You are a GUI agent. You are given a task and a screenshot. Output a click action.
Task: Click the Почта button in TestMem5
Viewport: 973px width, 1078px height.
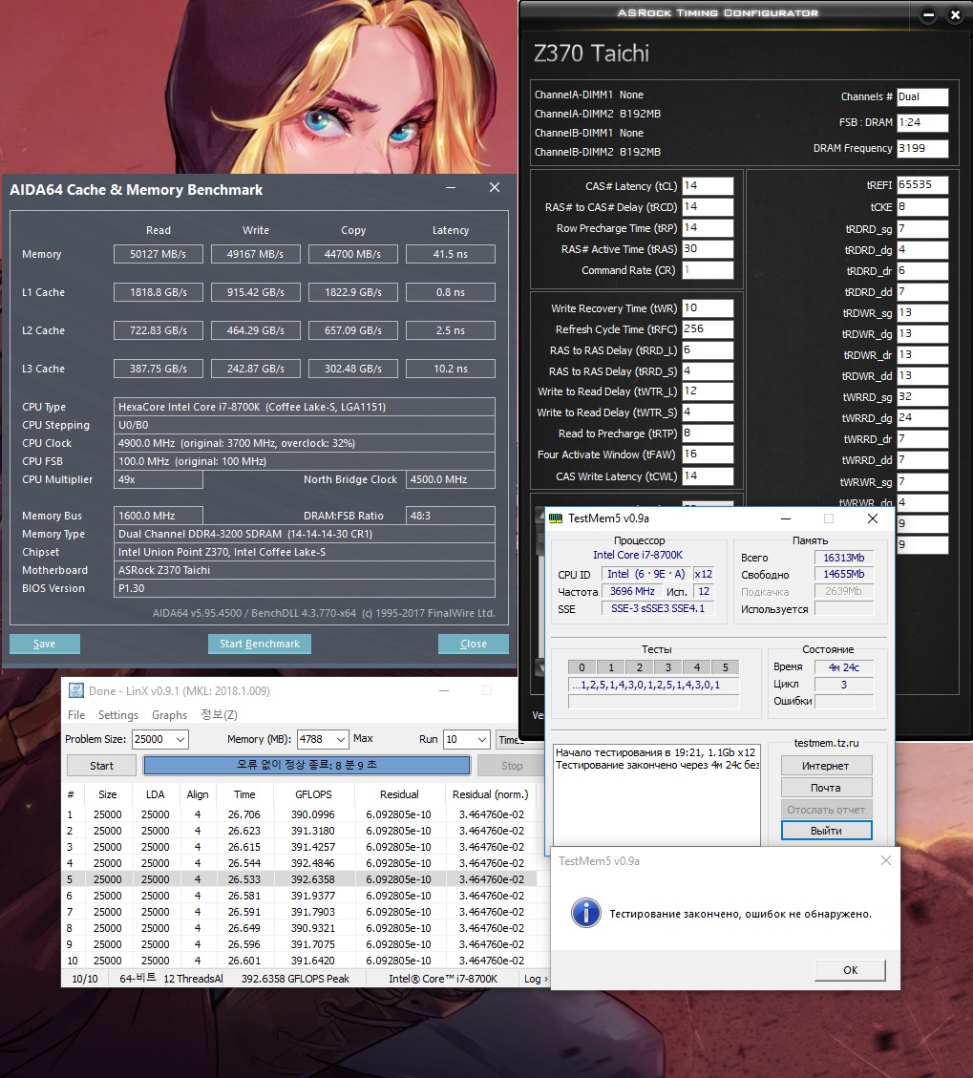tap(826, 787)
